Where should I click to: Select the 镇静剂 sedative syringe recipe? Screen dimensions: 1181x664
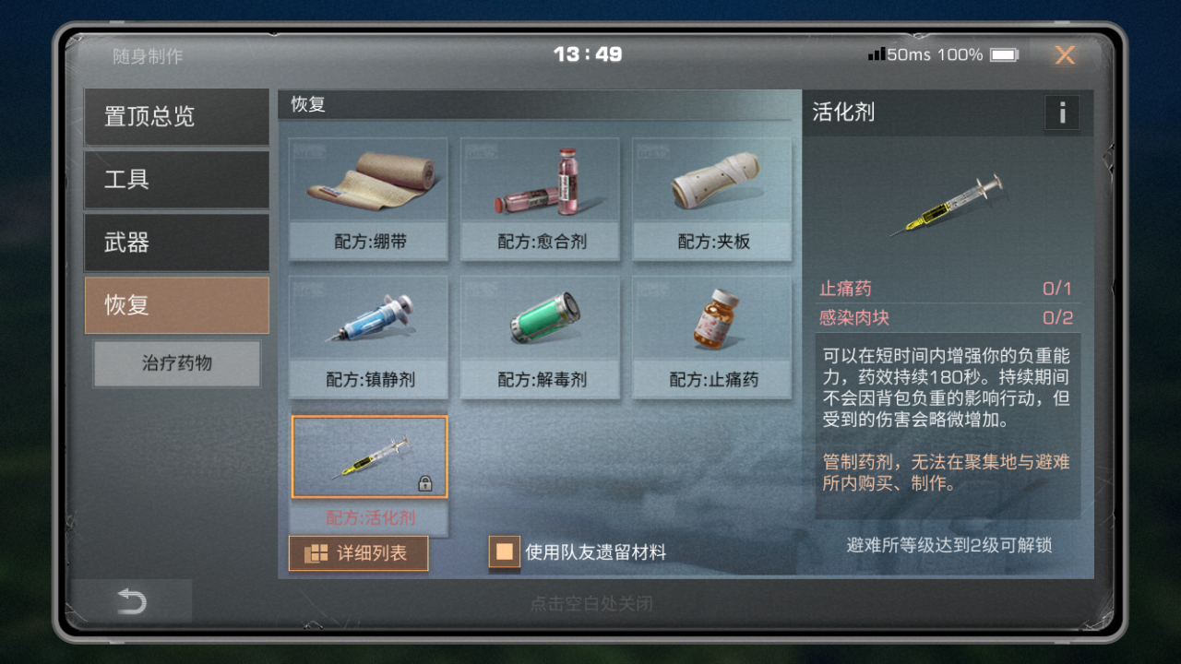(x=368, y=338)
